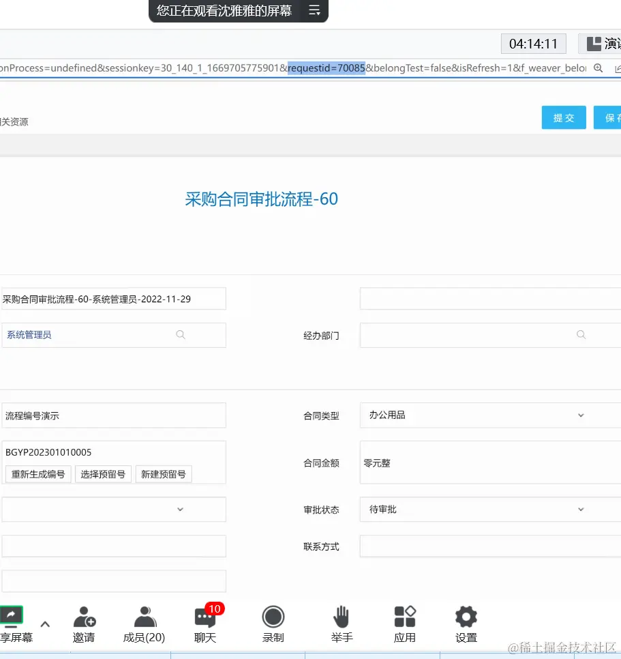Click 重新生成编号 button
This screenshot has height=659, width=621.
[x=38, y=474]
